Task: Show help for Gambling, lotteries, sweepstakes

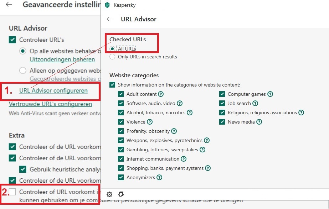Action: 202,150
